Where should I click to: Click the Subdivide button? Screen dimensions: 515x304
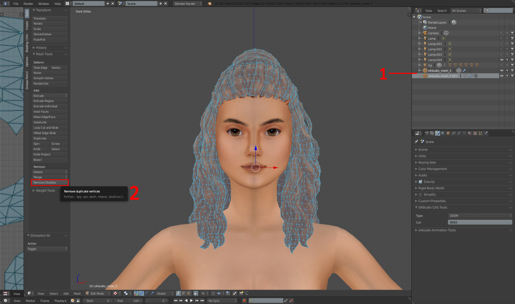(x=50, y=122)
